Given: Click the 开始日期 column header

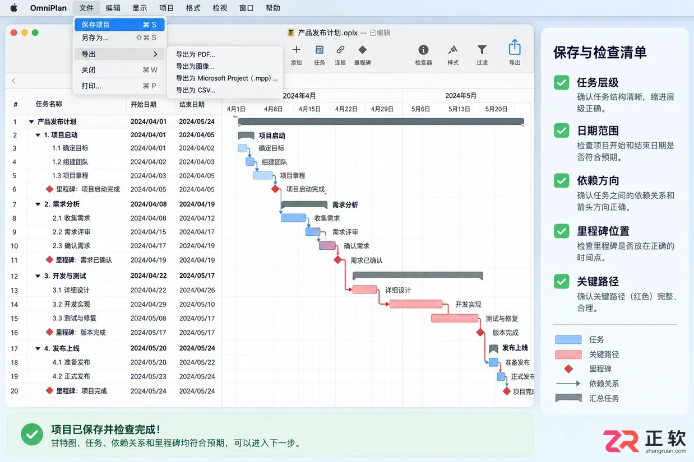Looking at the screenshot, I should [144, 104].
